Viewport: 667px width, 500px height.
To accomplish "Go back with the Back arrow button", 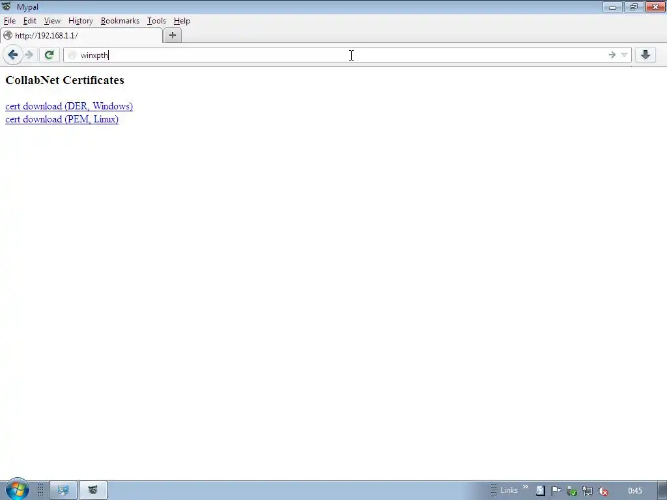I will [13, 55].
